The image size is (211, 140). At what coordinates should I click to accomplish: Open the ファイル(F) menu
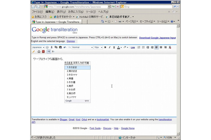point(37,12)
